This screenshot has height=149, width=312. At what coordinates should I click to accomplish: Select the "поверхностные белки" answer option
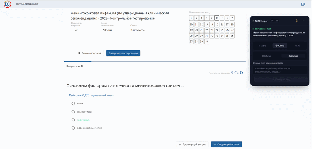pyautogui.click(x=73, y=128)
